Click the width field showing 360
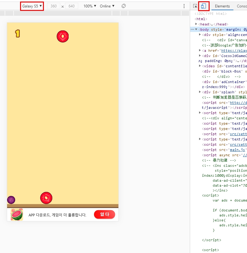This screenshot has height=253, width=247. (x=53, y=6)
